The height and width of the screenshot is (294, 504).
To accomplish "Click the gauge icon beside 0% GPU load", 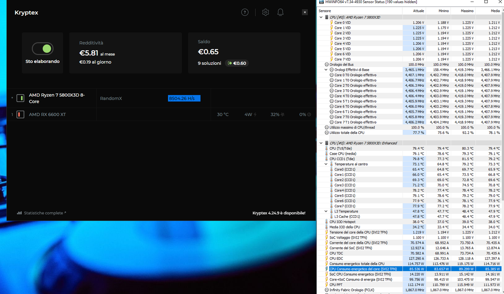I will click(309, 115).
